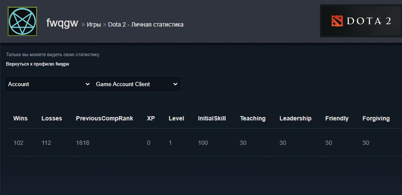Open the Account dropdown
This screenshot has width=402, height=195.
pyautogui.click(x=49, y=84)
